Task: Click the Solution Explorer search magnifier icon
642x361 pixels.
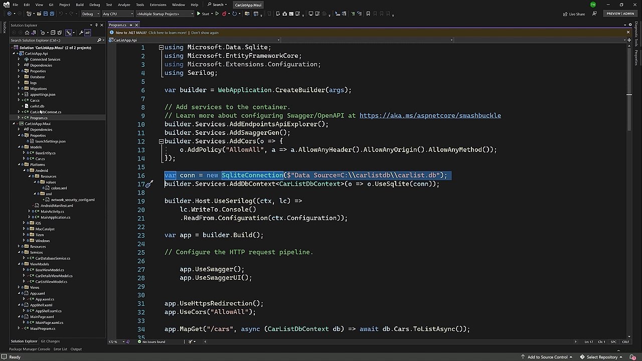Action: (x=99, y=40)
